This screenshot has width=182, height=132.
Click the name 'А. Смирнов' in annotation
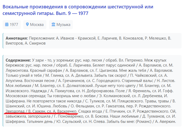35,43
